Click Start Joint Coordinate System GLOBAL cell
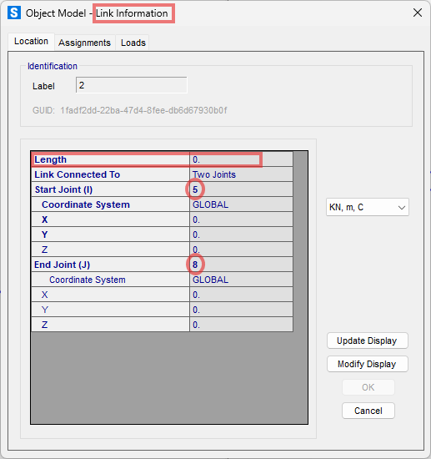 pos(241,204)
